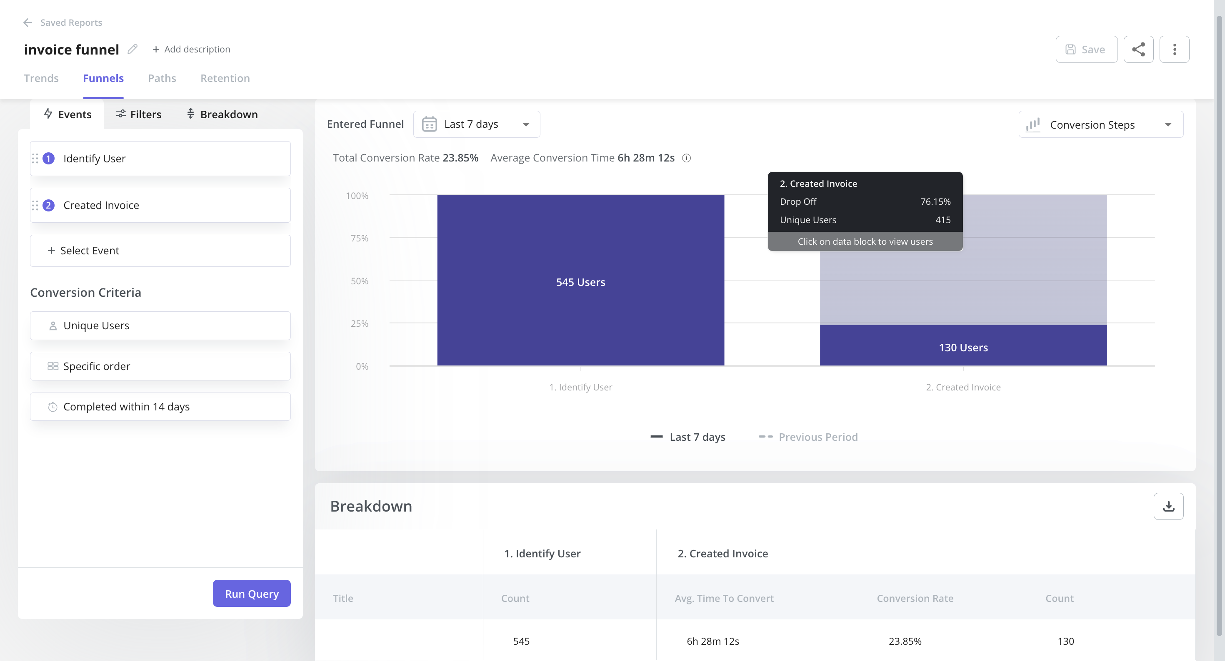This screenshot has width=1225, height=661.
Task: Click the download breakdown icon
Action: pyautogui.click(x=1168, y=506)
